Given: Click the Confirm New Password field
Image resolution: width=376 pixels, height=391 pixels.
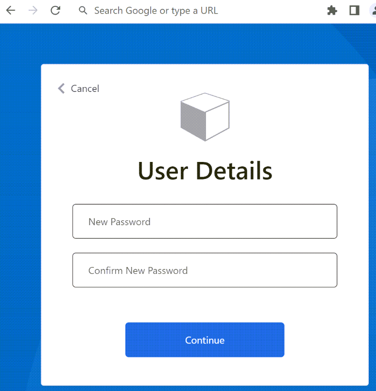Looking at the screenshot, I should (205, 270).
